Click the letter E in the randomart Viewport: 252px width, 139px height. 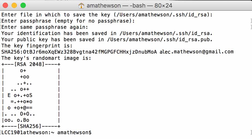tap(9, 95)
